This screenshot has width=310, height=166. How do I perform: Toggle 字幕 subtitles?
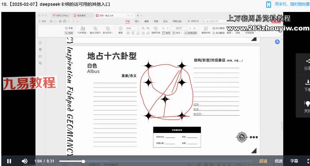[294, 161]
